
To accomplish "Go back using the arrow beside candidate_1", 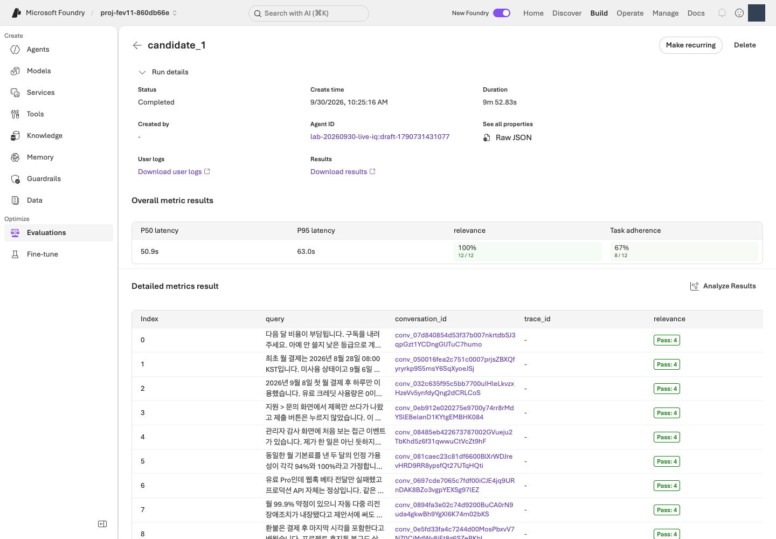I will point(137,45).
